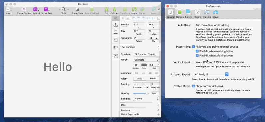Click the text layout icon in sidebar
The image size is (265, 122).
coord(116,40)
